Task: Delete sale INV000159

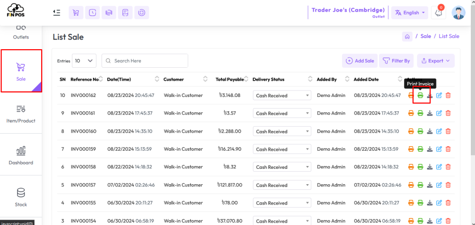Action: 449,149
